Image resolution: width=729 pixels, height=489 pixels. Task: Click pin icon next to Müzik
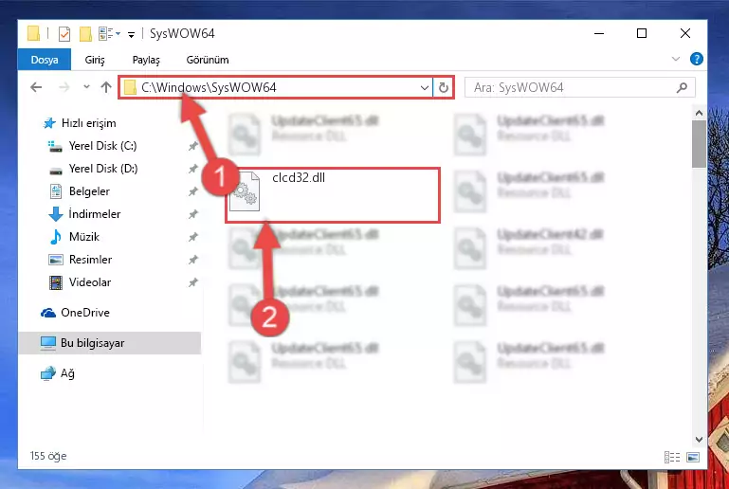click(193, 238)
